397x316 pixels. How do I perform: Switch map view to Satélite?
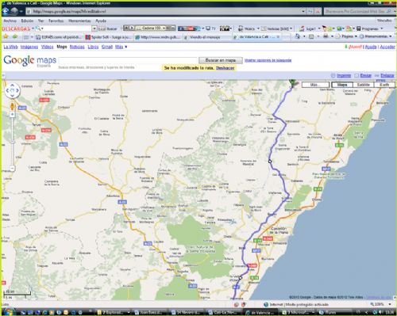tap(363, 85)
